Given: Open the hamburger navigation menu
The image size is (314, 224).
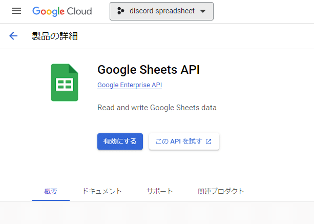Looking at the screenshot, I should point(16,11).
